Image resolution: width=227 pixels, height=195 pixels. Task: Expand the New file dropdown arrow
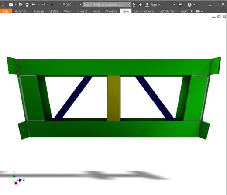click(x=16, y=5)
